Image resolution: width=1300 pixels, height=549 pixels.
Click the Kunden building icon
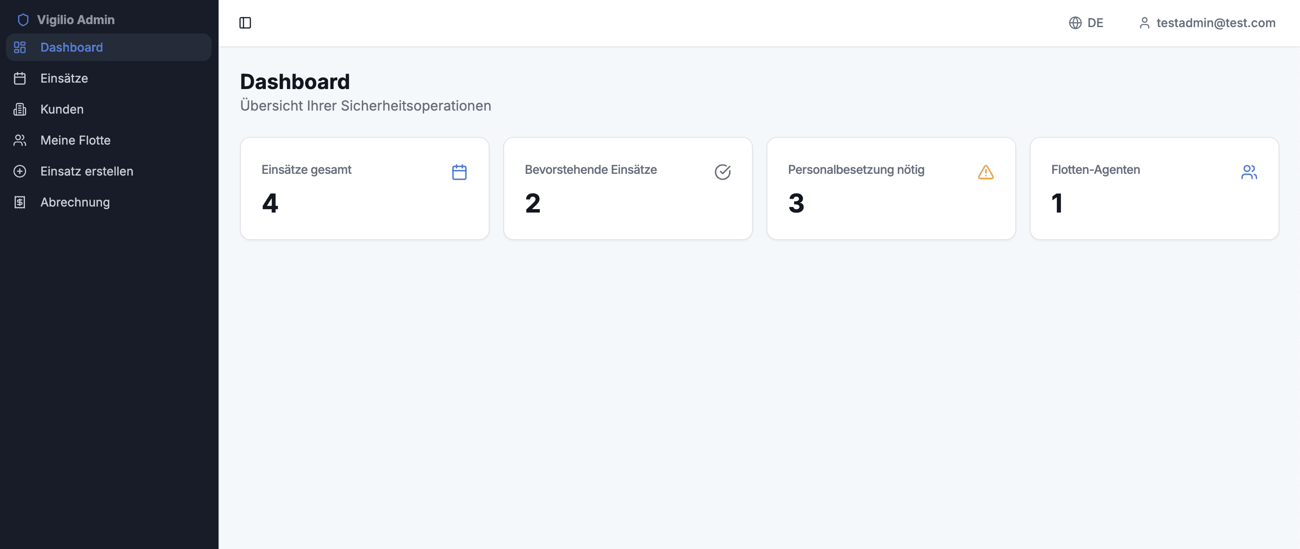click(x=20, y=109)
